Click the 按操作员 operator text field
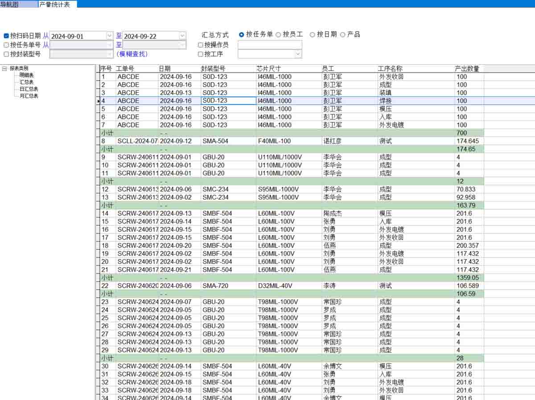 coord(270,45)
